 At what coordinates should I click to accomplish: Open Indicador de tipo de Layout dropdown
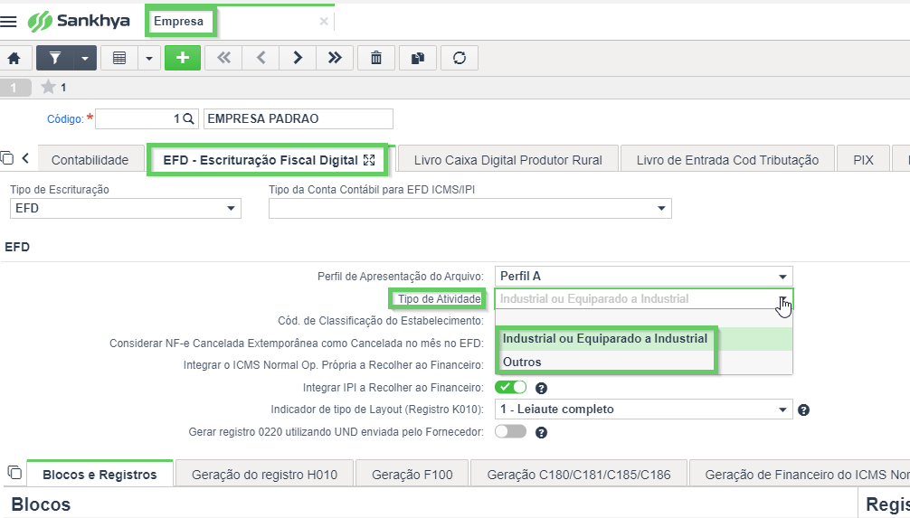[644, 410]
